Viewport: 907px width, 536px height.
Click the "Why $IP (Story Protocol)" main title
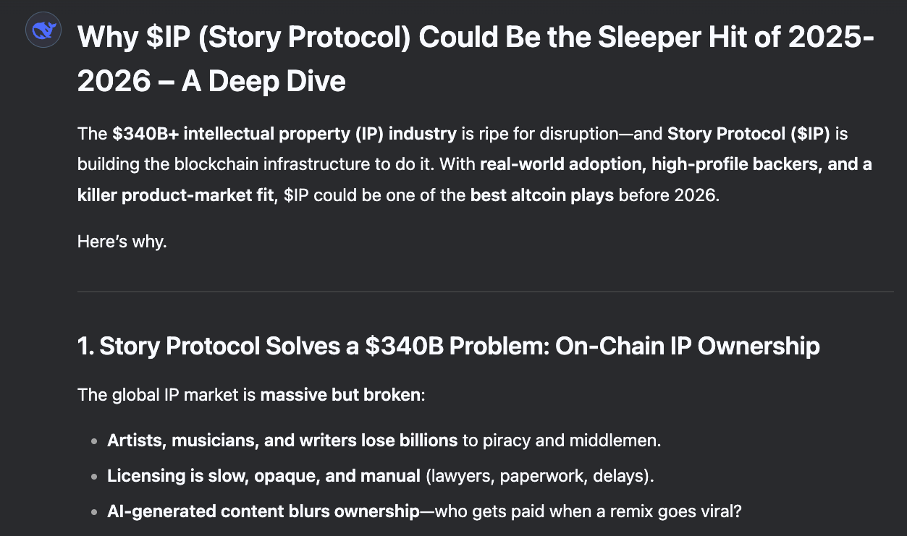pos(244,38)
